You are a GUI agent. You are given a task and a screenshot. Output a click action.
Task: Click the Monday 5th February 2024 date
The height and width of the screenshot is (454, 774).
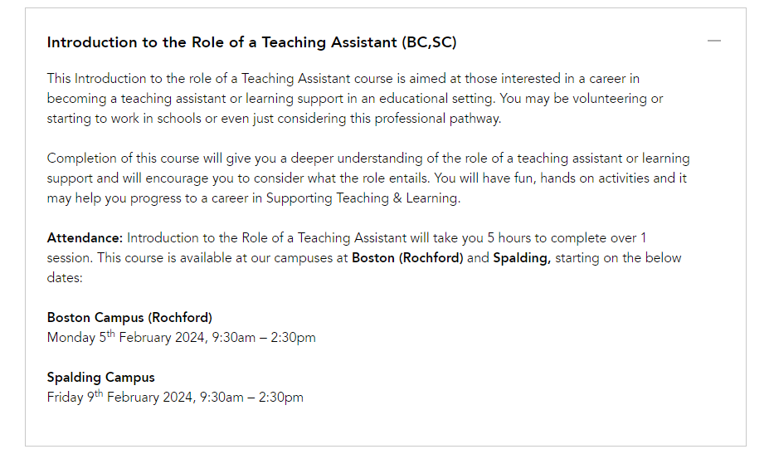coord(126,337)
